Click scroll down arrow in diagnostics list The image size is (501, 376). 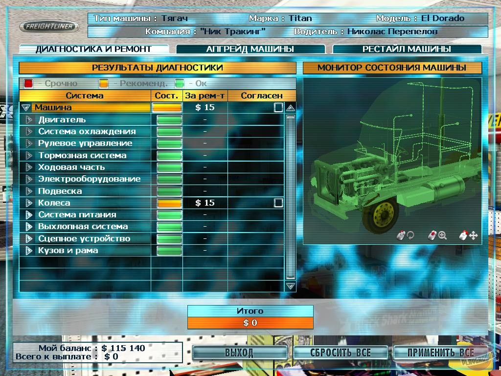pyautogui.click(x=291, y=285)
